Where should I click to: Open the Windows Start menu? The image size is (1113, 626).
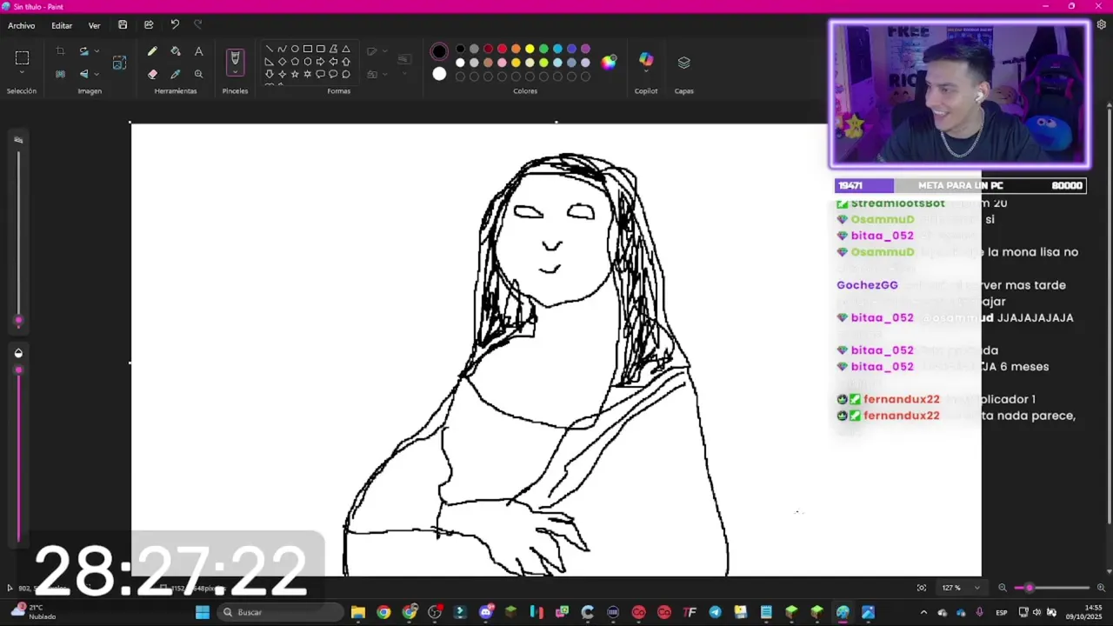(203, 612)
